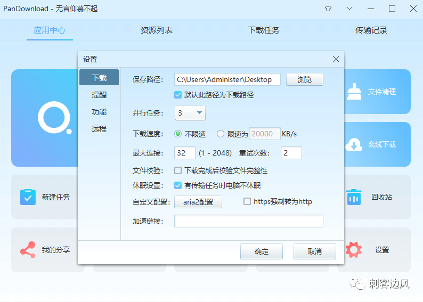Close the PanDownload window
This screenshot has width=423, height=302.
tap(413, 9)
